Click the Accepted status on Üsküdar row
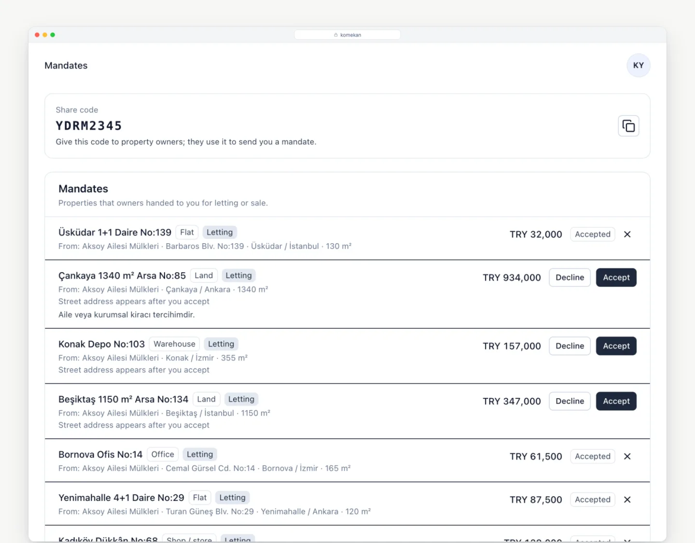The width and height of the screenshot is (695, 543). pyautogui.click(x=593, y=234)
